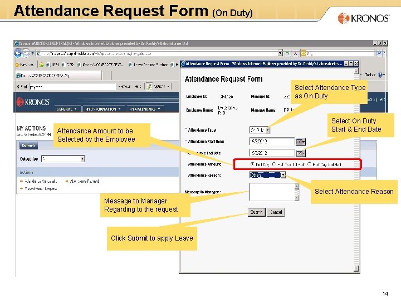The image size is (401, 300).
Task: Click the blue Help icon near Tools
Action: pyautogui.click(x=381, y=75)
